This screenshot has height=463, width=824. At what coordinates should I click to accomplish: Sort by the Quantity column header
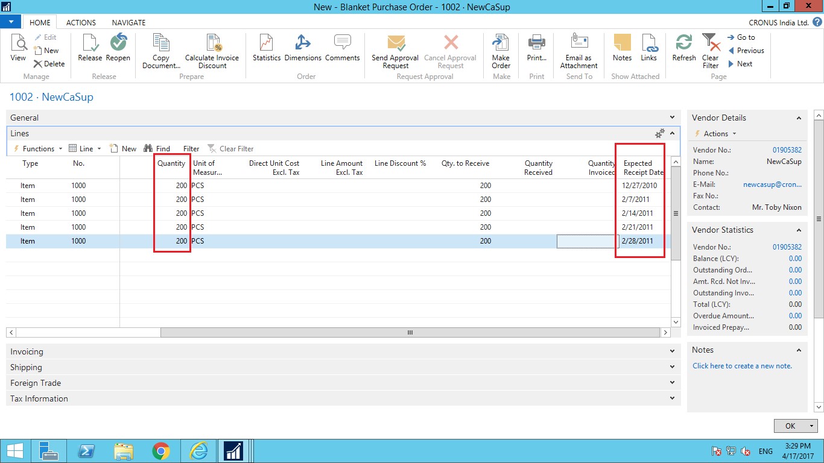pyautogui.click(x=171, y=163)
